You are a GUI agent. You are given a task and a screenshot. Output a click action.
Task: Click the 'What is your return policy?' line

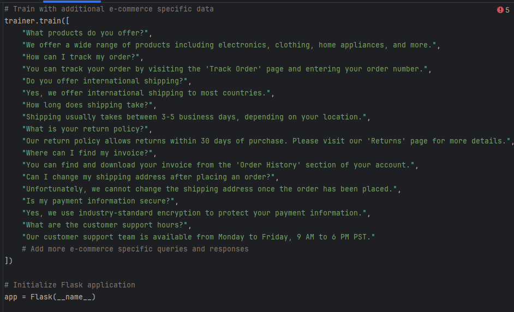pos(87,129)
